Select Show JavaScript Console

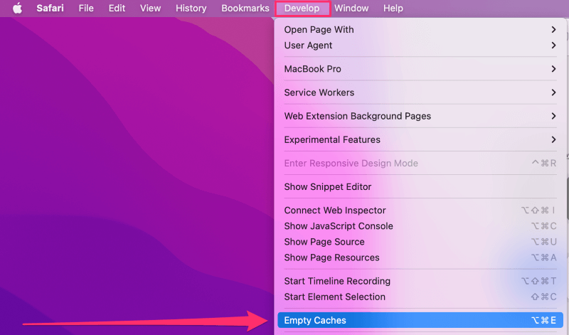click(339, 226)
